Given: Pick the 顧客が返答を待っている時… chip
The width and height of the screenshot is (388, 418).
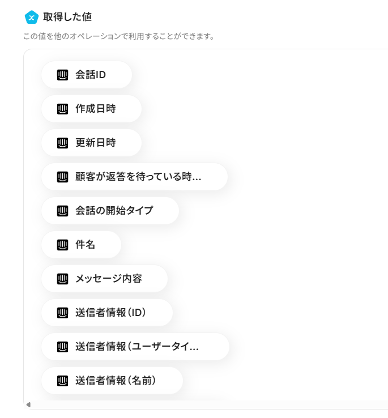Looking at the screenshot, I should (138, 177).
